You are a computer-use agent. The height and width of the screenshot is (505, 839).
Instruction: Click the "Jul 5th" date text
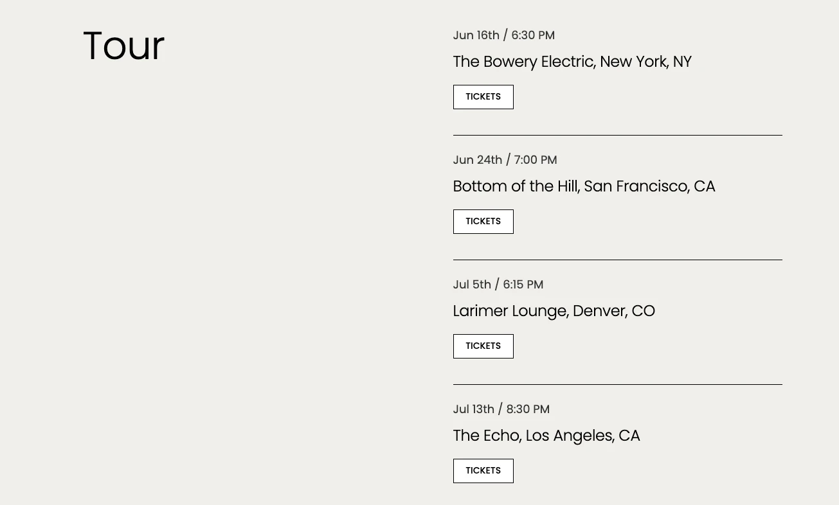pos(471,285)
